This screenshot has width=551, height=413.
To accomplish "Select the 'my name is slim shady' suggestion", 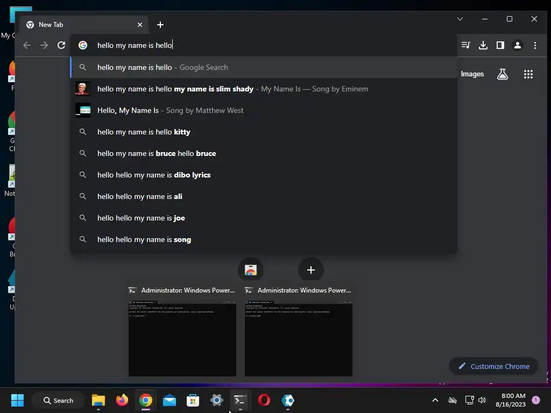I will [264, 89].
